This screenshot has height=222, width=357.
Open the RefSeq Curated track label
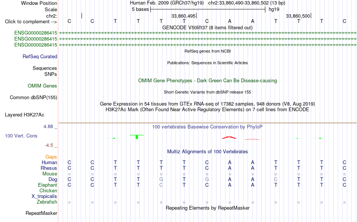[40, 56]
